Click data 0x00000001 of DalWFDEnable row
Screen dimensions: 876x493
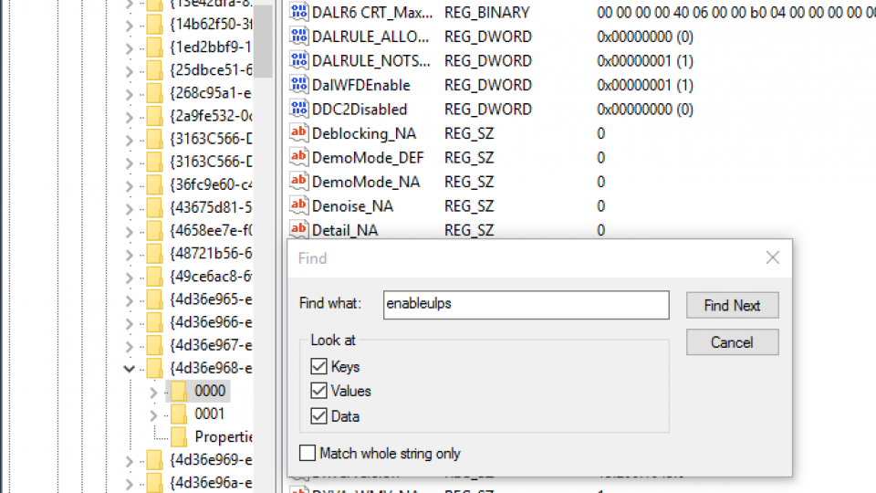[645, 85]
